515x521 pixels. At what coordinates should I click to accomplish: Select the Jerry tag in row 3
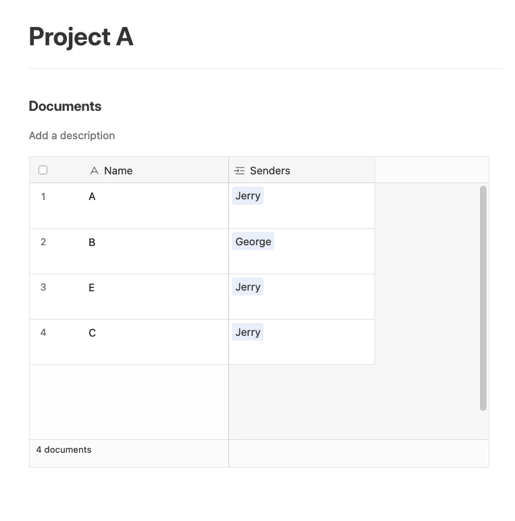click(248, 287)
